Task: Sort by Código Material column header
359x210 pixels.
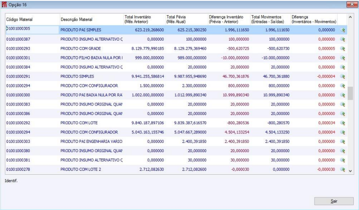Action: [x=32, y=19]
